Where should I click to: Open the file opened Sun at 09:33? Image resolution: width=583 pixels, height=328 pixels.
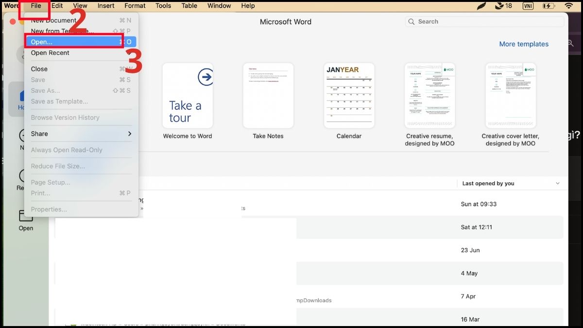coord(309,204)
